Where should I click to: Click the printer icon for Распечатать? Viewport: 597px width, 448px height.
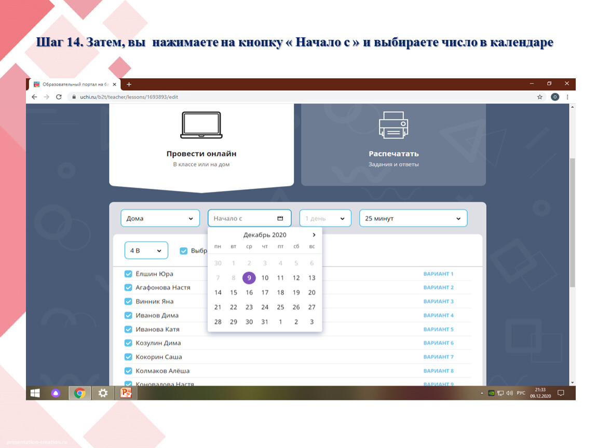pyautogui.click(x=393, y=125)
